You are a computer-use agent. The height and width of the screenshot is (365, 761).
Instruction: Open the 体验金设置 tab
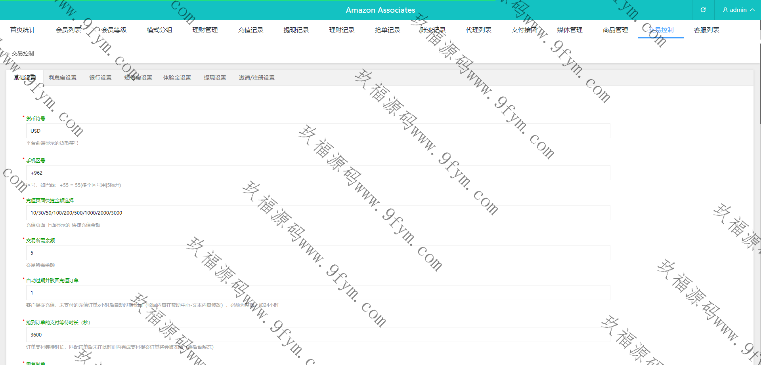pyautogui.click(x=177, y=78)
